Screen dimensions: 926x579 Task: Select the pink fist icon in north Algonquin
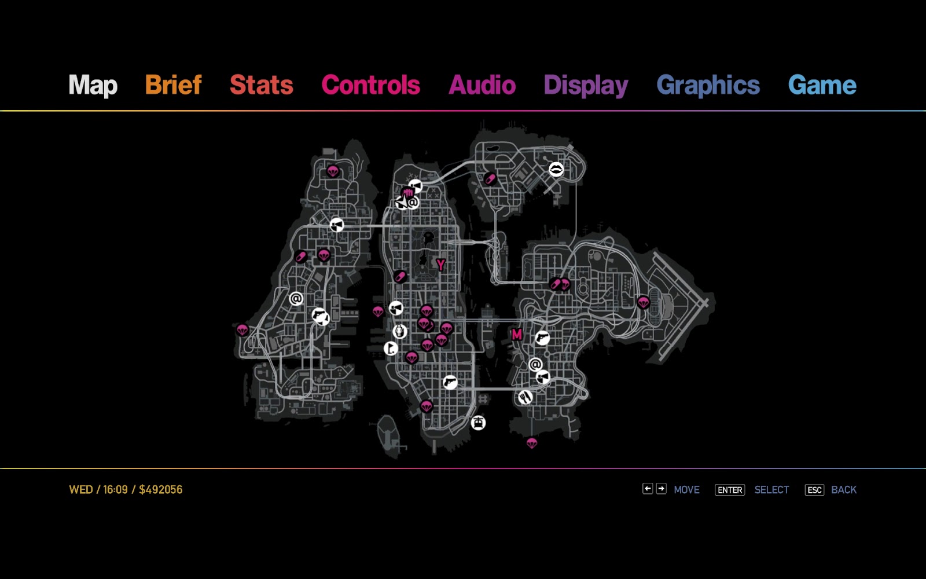coord(407,193)
